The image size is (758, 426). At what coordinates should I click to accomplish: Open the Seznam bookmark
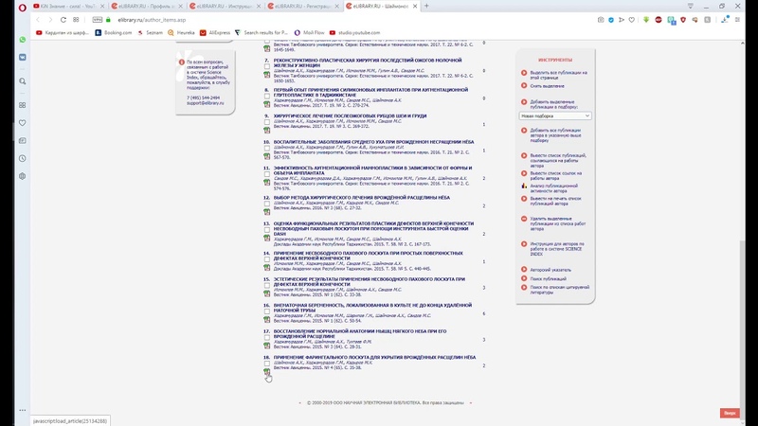(x=151, y=33)
